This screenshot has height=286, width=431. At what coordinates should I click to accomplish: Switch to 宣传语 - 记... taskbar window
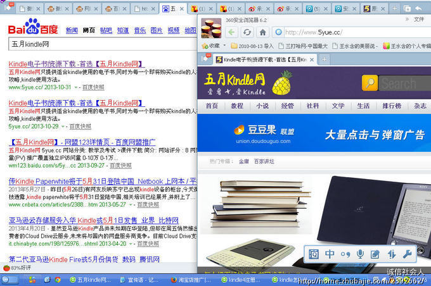139,280
